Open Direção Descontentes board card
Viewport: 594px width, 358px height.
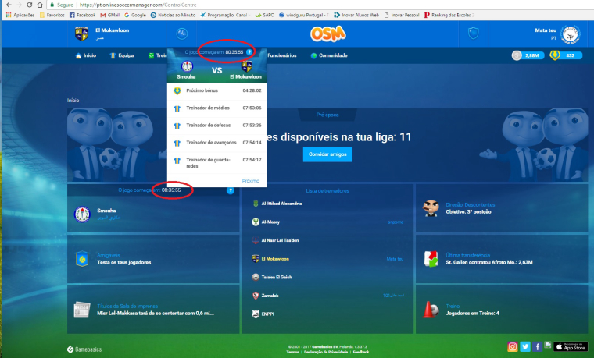[502, 208]
